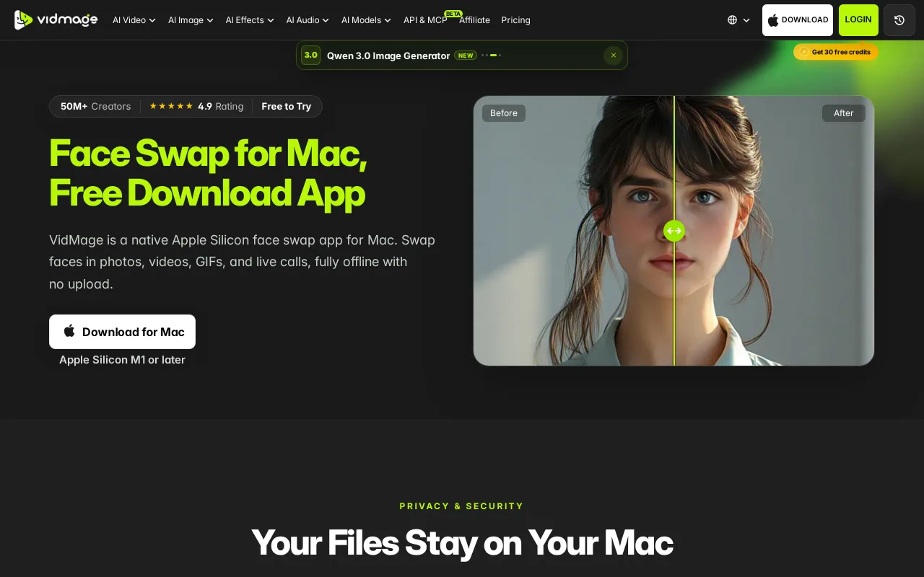Open the Pricing page
The width and height of the screenshot is (924, 577).
point(515,20)
